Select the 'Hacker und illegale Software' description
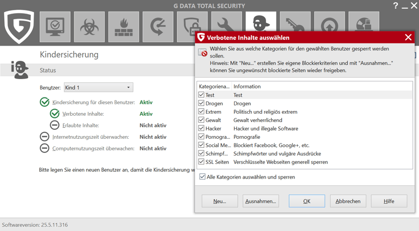 266,129
